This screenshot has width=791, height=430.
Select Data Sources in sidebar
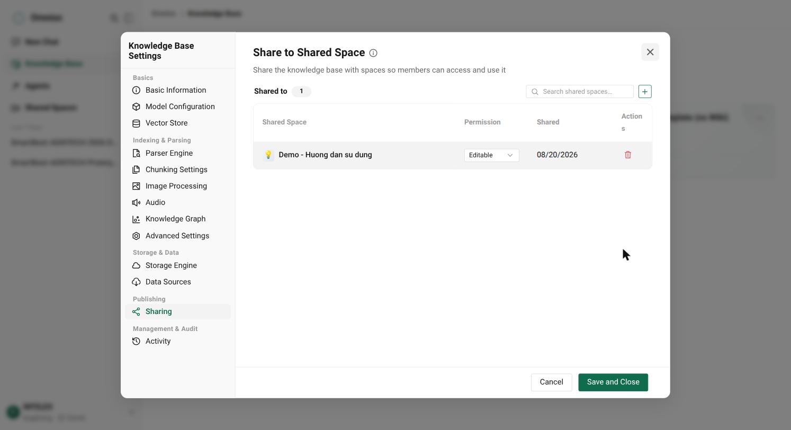[178, 282]
